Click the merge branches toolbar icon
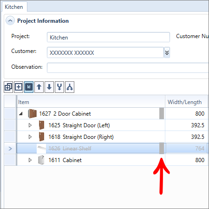Viewport: 209px width, 209px height. (59, 87)
